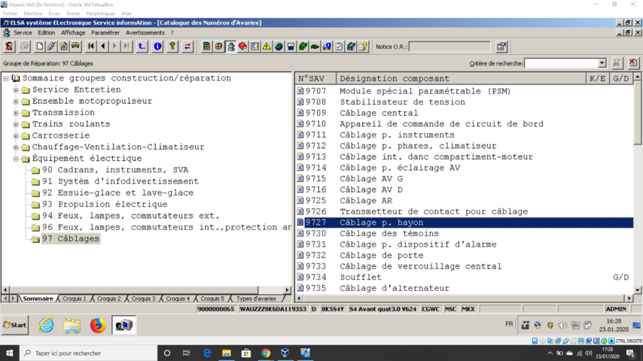Viewport: 643px width, 361px height.
Task: Open the blue information icon
Action: [x=157, y=47]
